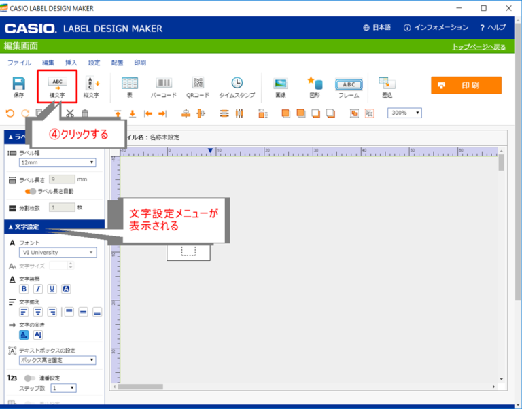
Task: Align text to bottom of box
Action: click(97, 312)
